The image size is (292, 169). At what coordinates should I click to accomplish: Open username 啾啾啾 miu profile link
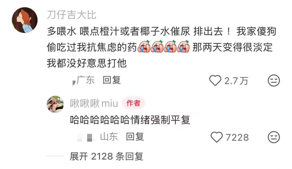94,104
